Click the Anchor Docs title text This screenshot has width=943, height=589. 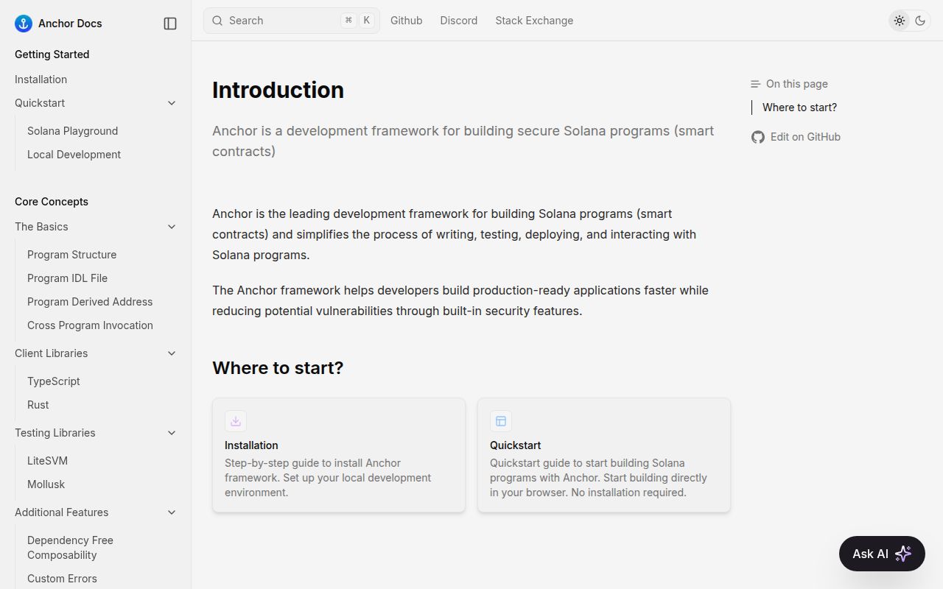[70, 24]
